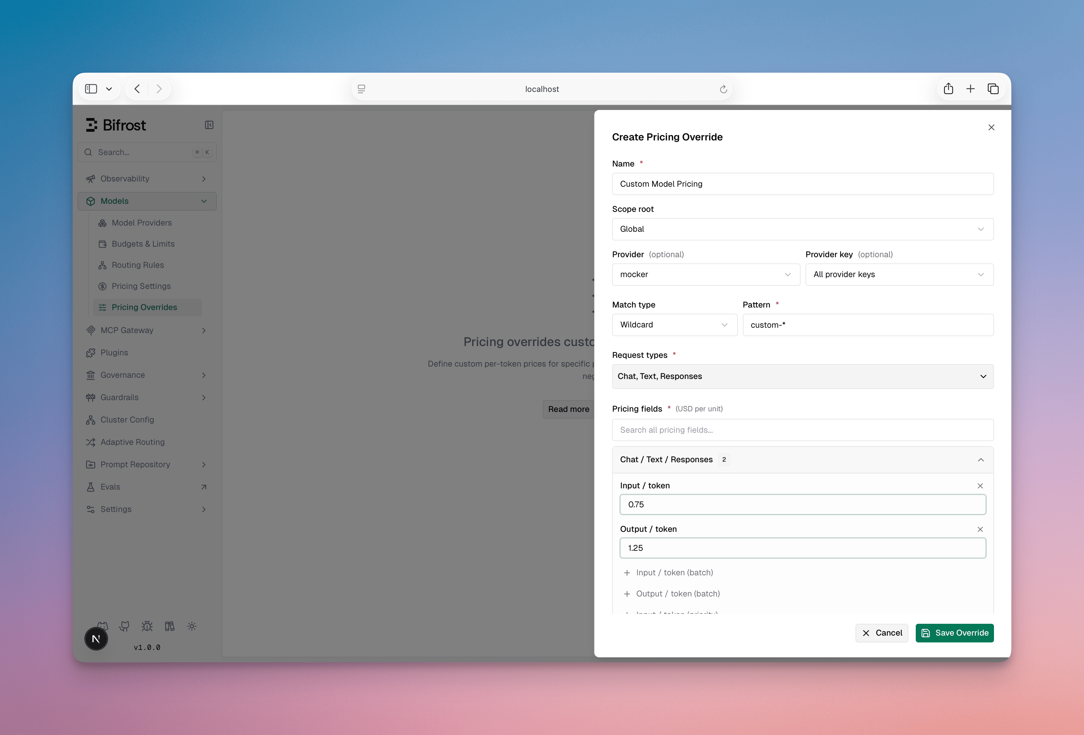Expand the MCP Gateway menu
This screenshot has width=1084, height=735.
[x=147, y=331]
